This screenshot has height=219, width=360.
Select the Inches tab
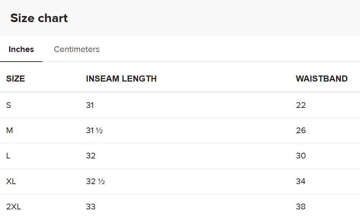[21, 49]
